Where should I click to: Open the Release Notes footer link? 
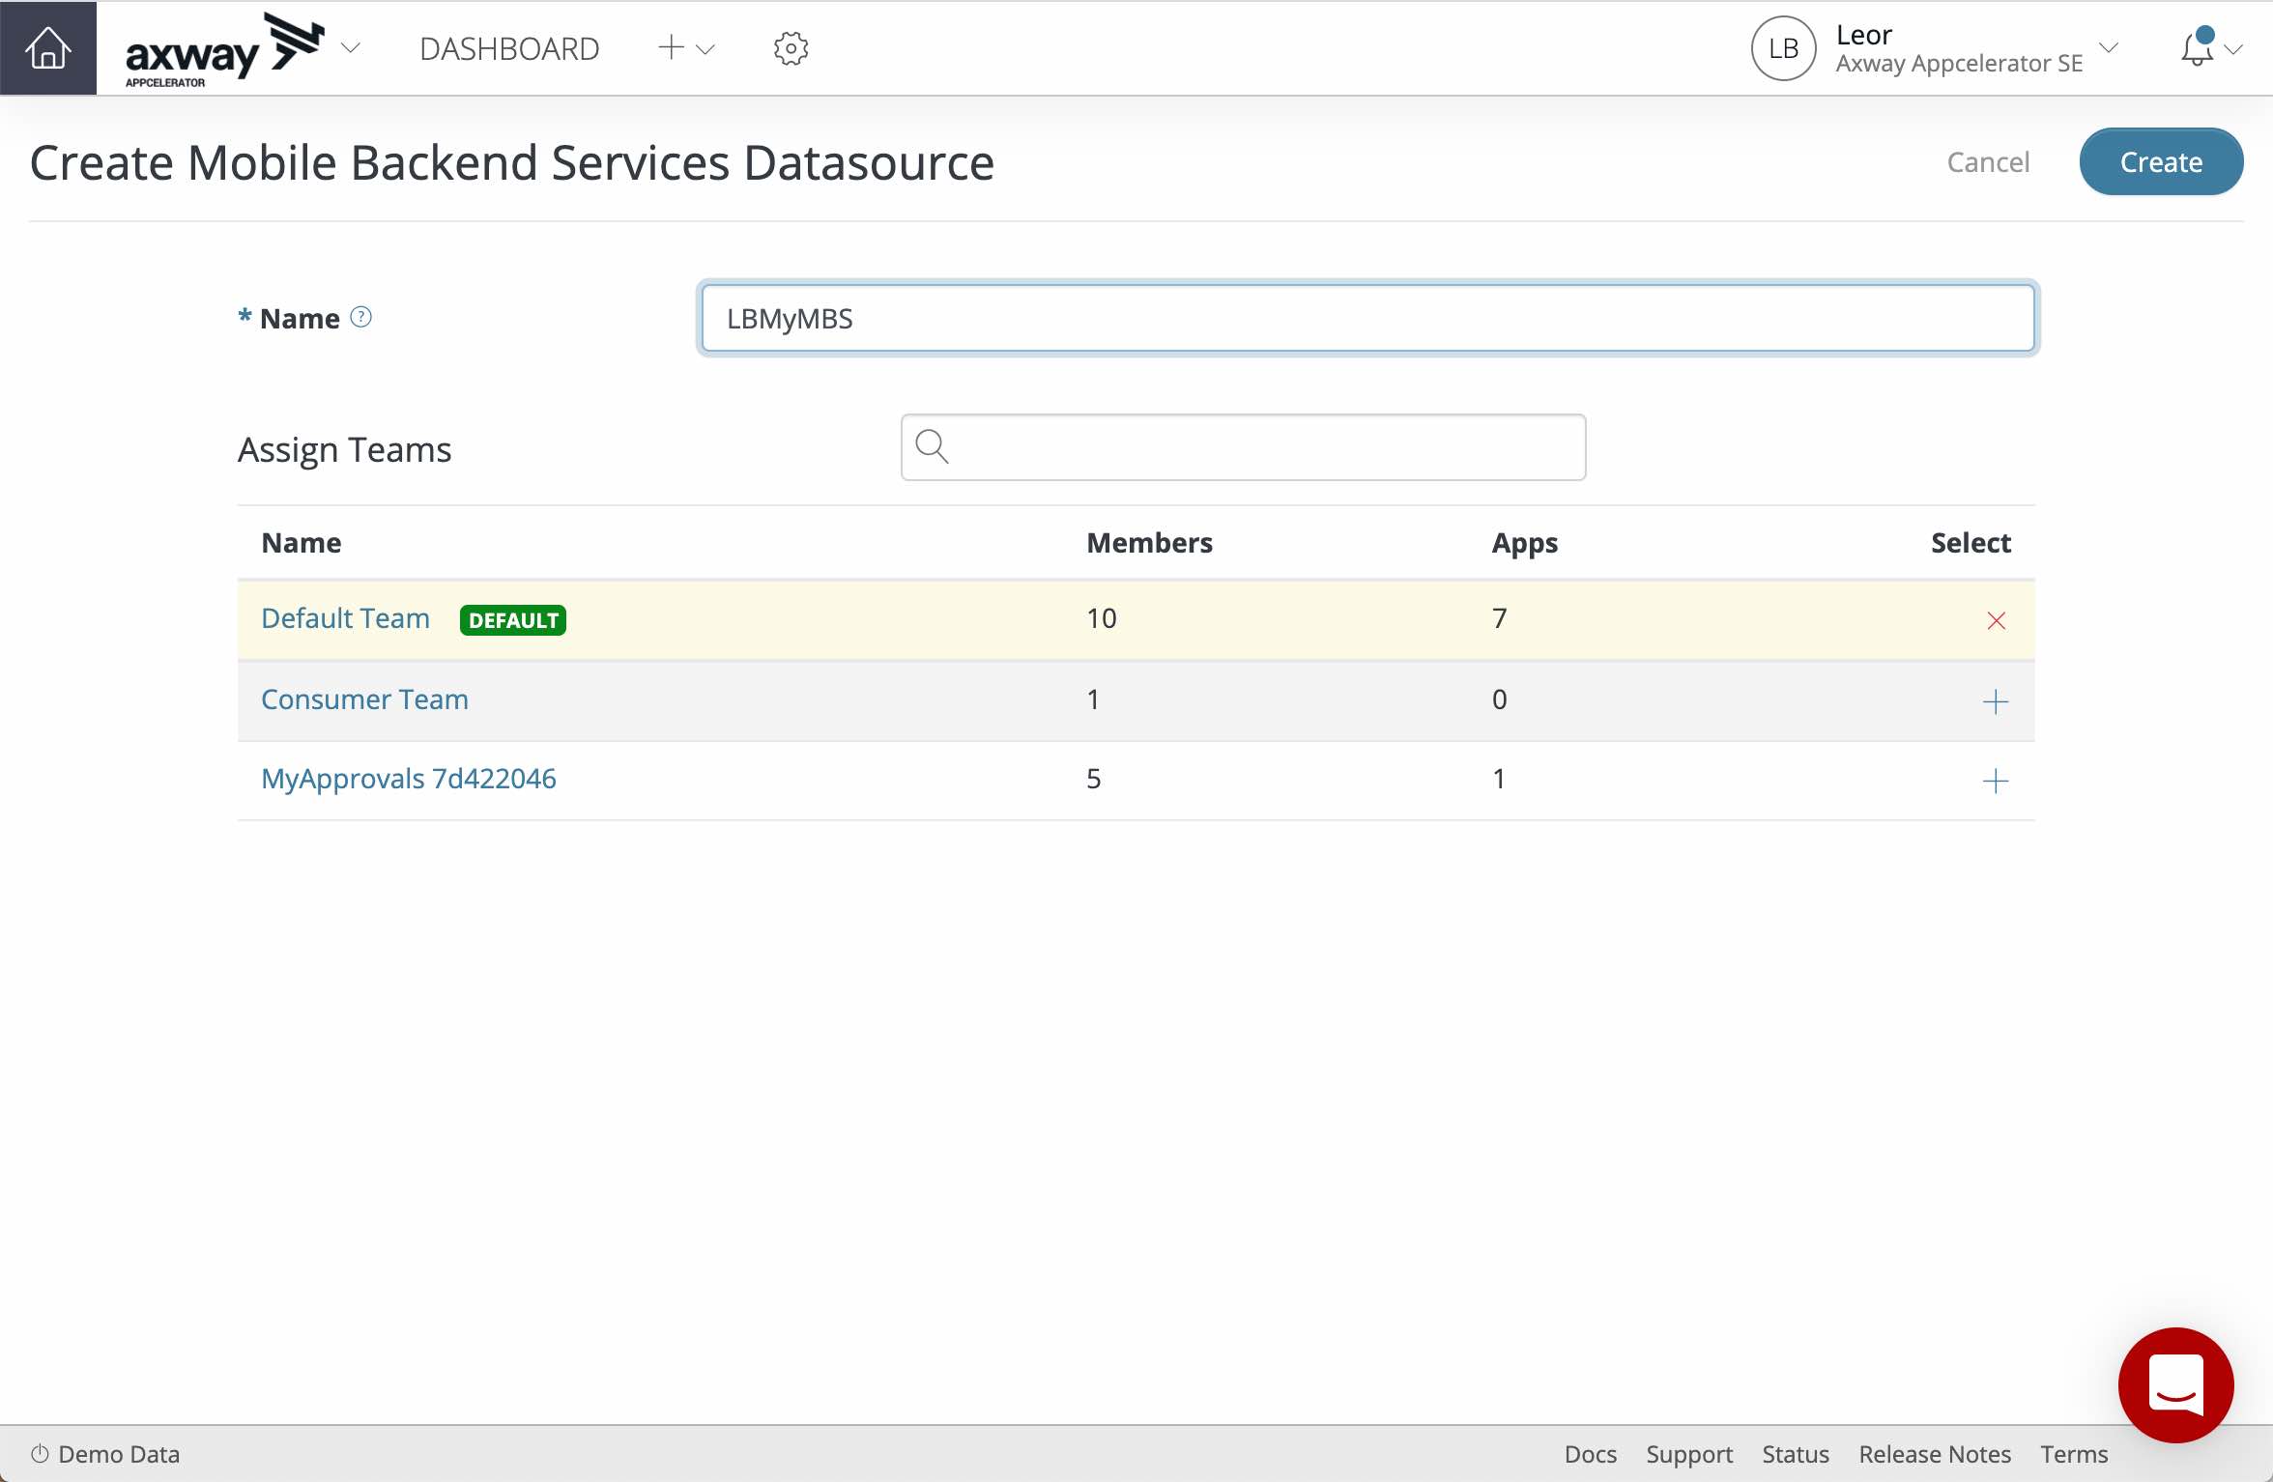pyautogui.click(x=1934, y=1454)
